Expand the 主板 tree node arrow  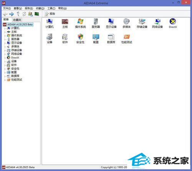coord(5,32)
